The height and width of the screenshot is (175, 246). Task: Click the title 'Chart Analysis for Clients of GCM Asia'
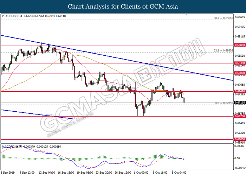pos(123,7)
